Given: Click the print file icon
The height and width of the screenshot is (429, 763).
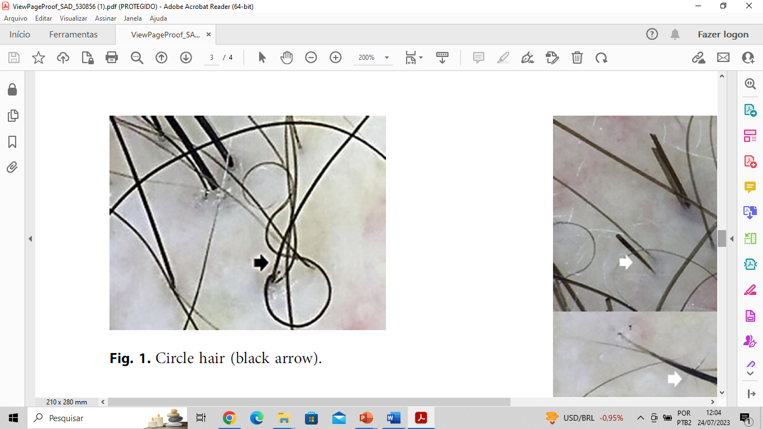Looking at the screenshot, I should pos(112,58).
